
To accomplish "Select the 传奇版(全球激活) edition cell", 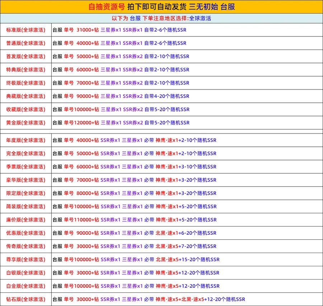I will point(26,246).
